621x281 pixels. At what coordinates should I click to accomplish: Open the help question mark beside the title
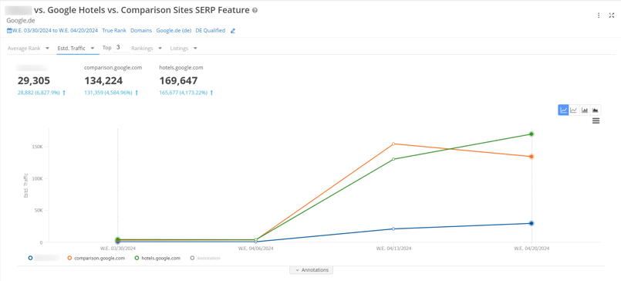pyautogui.click(x=255, y=11)
